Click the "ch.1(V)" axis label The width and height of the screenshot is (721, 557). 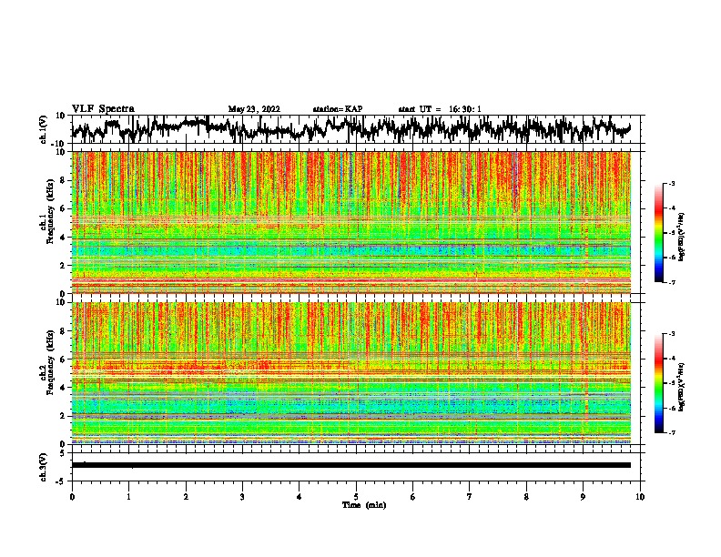[44, 129]
